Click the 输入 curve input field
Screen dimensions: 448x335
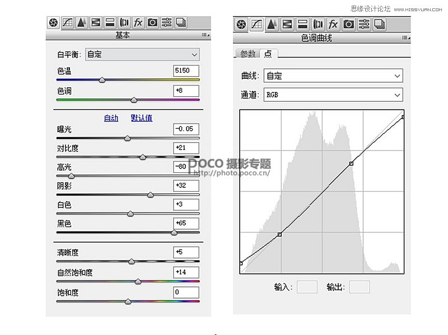click(307, 287)
